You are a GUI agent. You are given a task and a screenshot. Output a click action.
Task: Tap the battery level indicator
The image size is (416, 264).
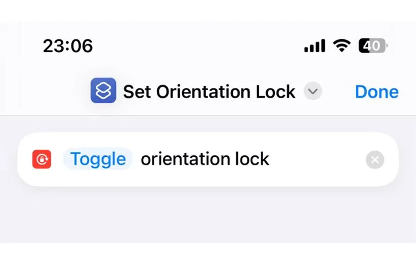[373, 46]
